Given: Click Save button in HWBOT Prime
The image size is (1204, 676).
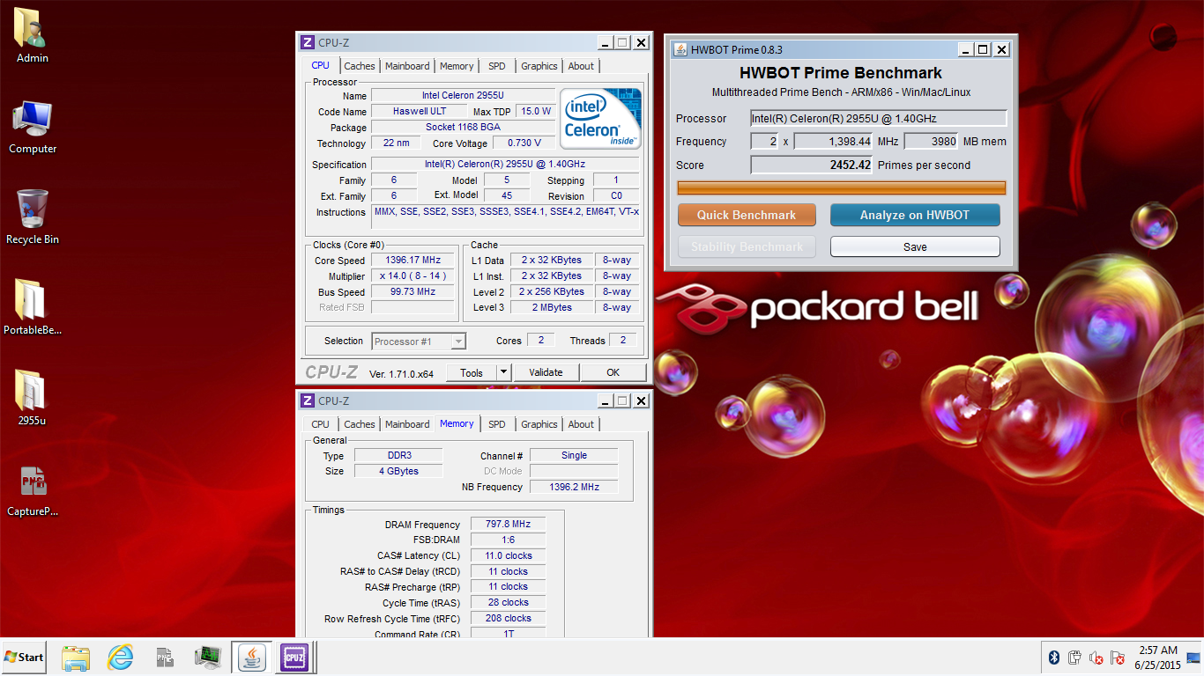Looking at the screenshot, I should coord(915,246).
